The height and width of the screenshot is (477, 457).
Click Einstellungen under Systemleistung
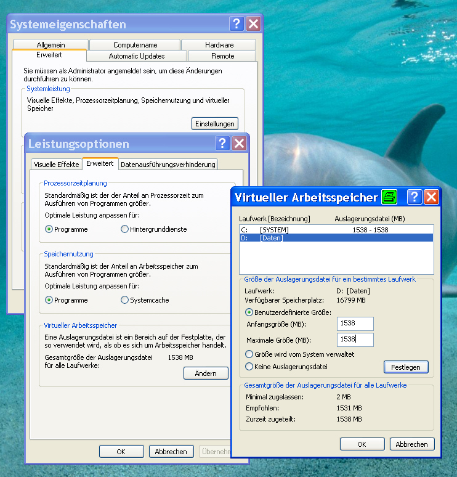215,124
